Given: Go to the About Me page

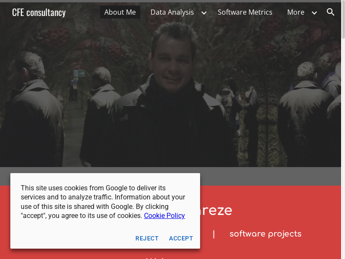Looking at the screenshot, I should [x=120, y=12].
